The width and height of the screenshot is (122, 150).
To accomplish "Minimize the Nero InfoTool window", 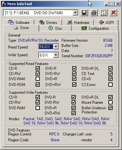I will coord(106,4).
